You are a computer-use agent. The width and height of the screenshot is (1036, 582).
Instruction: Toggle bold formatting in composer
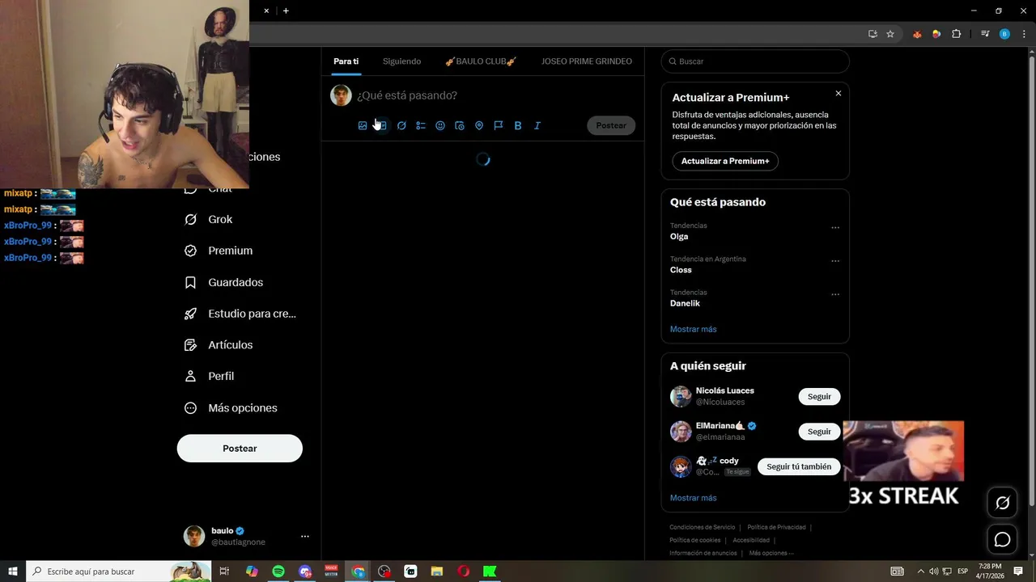(x=518, y=125)
